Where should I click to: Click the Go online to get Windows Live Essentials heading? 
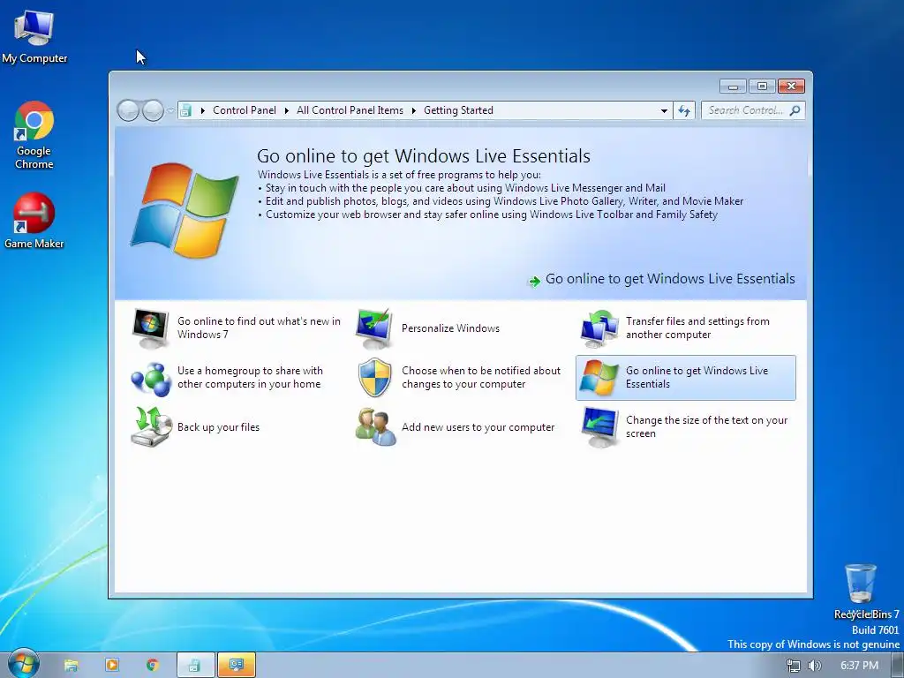(x=424, y=156)
